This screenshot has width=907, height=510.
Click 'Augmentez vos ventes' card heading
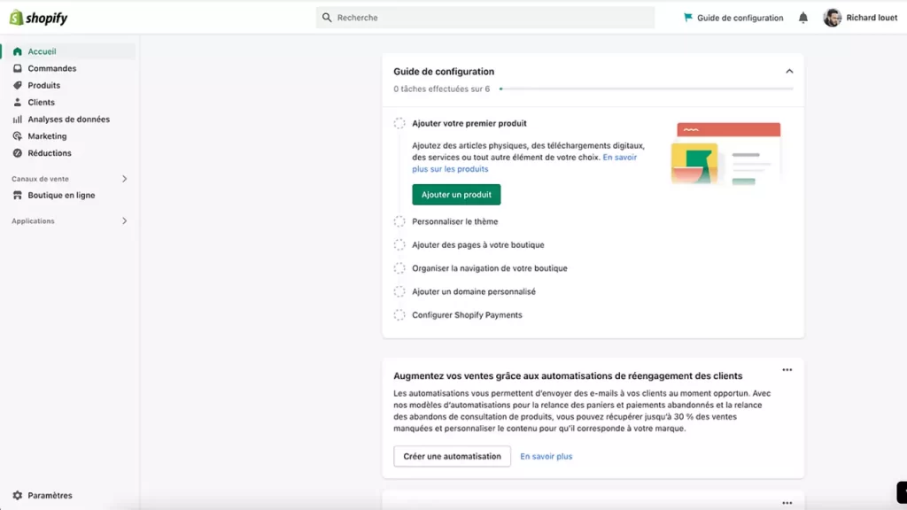(568, 375)
